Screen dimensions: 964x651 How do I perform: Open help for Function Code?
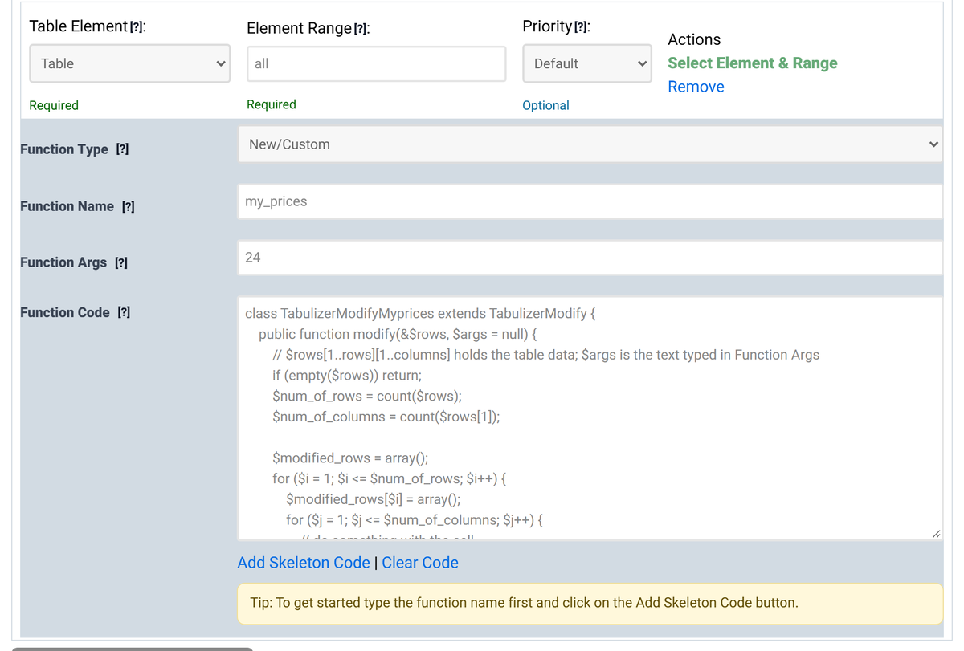point(124,312)
